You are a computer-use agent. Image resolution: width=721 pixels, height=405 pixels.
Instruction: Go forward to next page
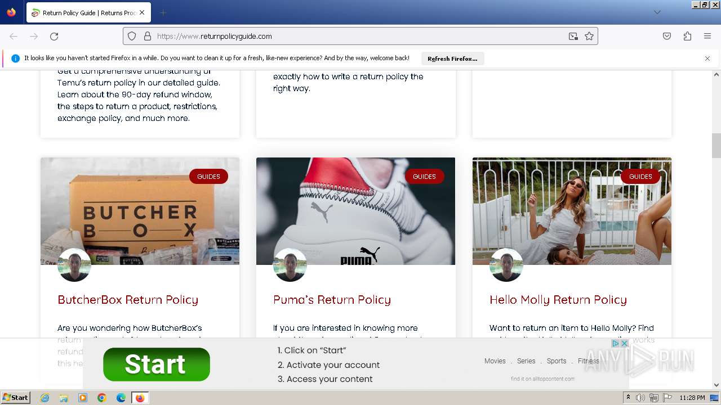coord(34,36)
